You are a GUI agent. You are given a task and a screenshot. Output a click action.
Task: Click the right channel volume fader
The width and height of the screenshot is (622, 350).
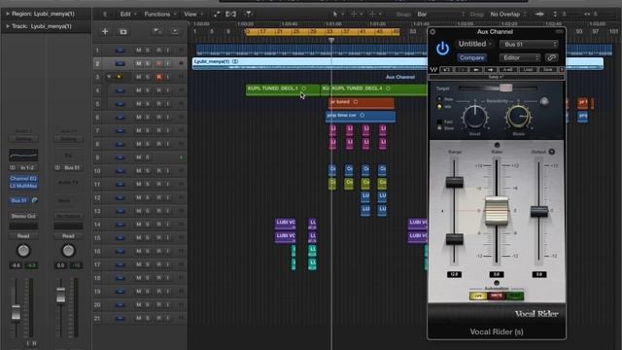coord(60,296)
